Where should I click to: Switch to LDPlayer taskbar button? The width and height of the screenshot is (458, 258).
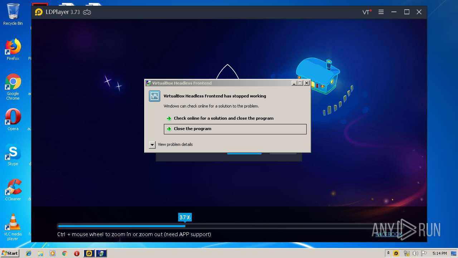[x=89, y=253]
